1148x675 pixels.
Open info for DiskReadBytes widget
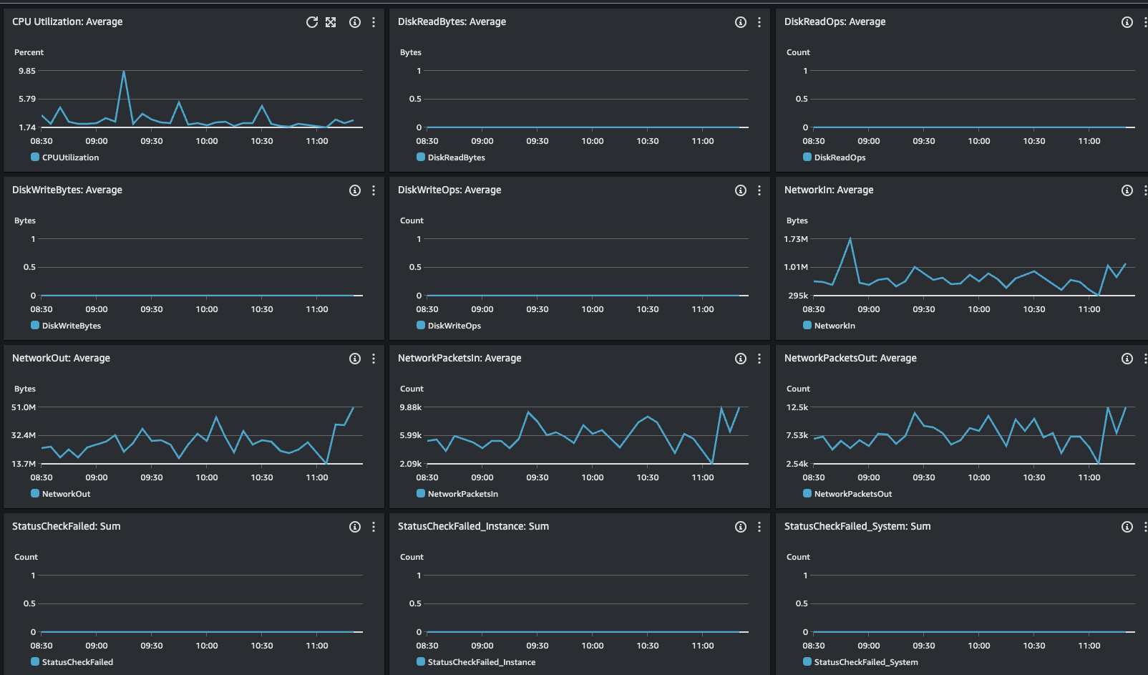741,22
